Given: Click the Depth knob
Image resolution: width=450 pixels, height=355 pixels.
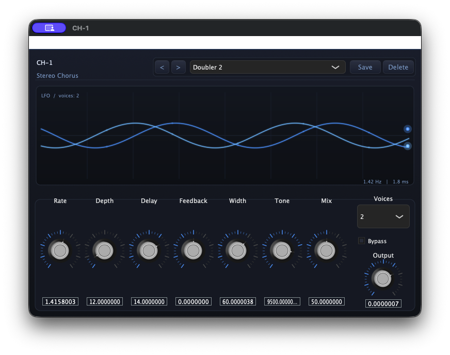Looking at the screenshot, I should [x=104, y=250].
